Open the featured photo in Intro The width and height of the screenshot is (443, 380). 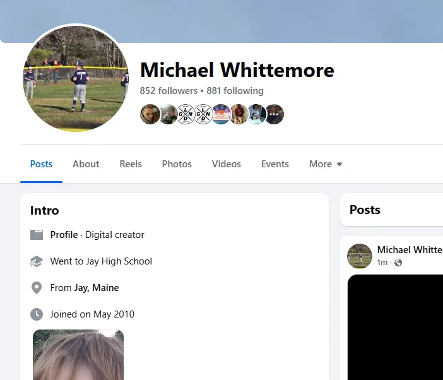pyautogui.click(x=78, y=355)
